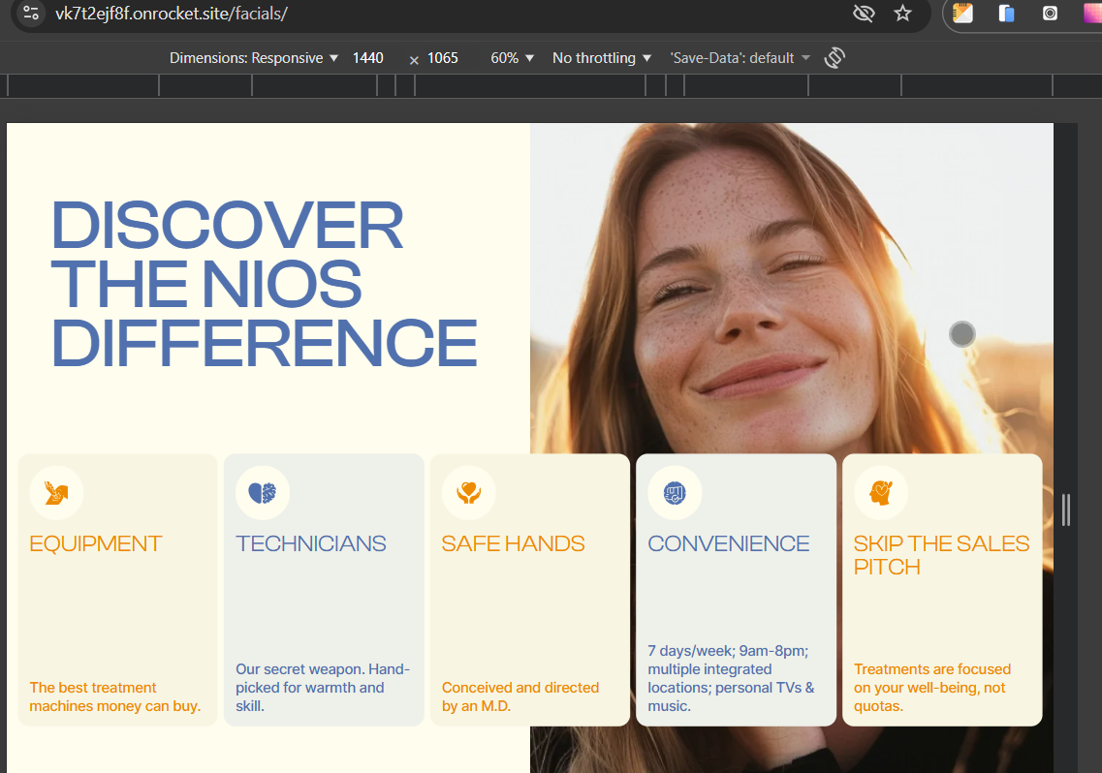Bookmark this page with the star icon
Viewport: 1102px width, 773px height.
click(902, 14)
